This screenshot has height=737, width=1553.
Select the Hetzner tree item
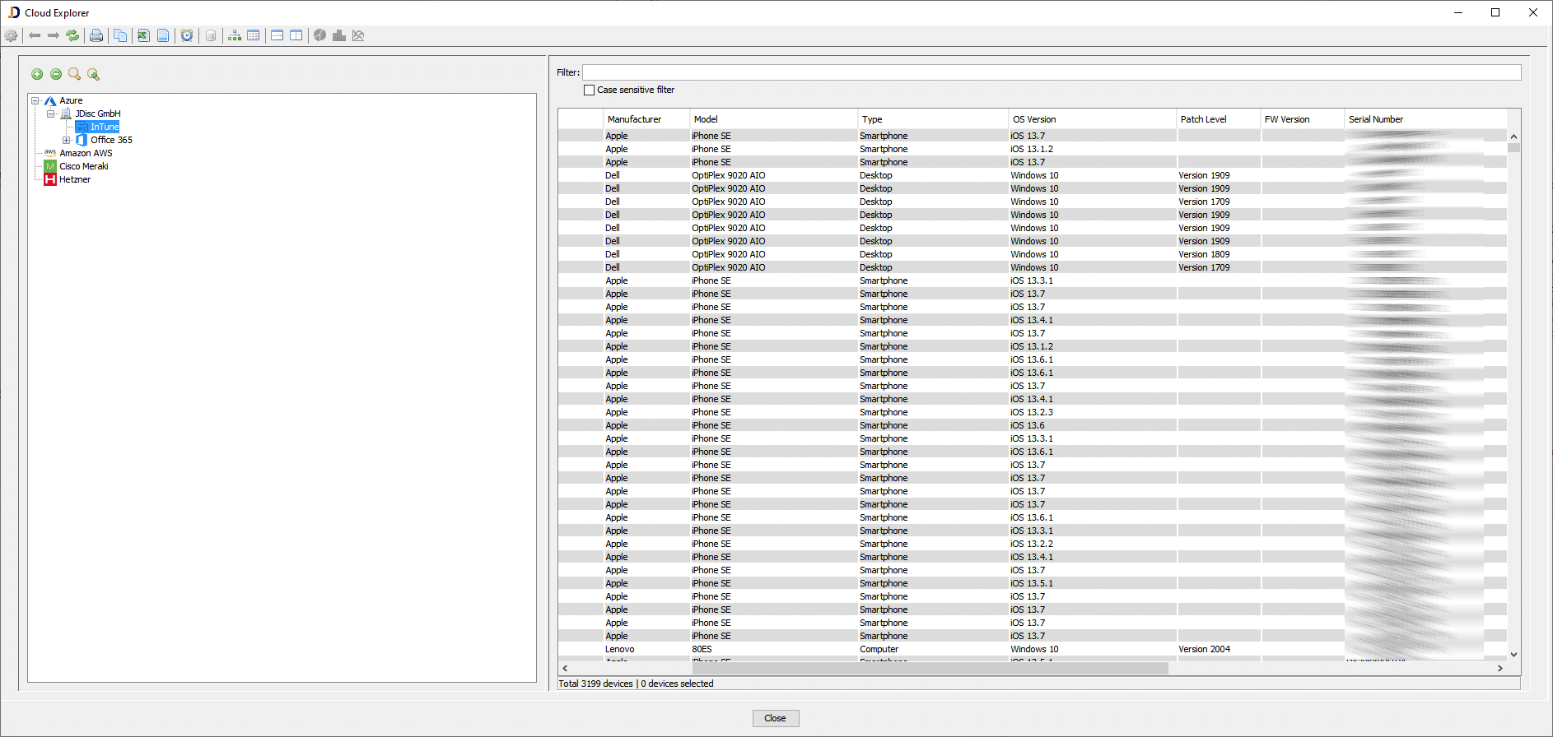74,180
